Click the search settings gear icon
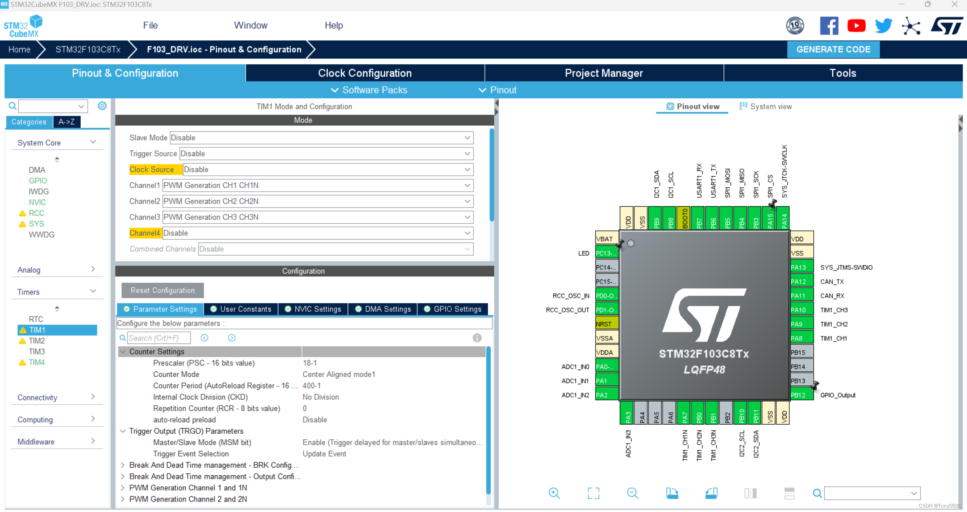The width and height of the screenshot is (967, 512). (x=102, y=106)
